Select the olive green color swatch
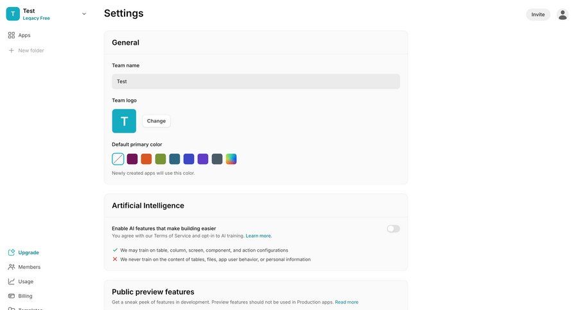Screen dimensions: 578x310 pyautogui.click(x=161, y=159)
